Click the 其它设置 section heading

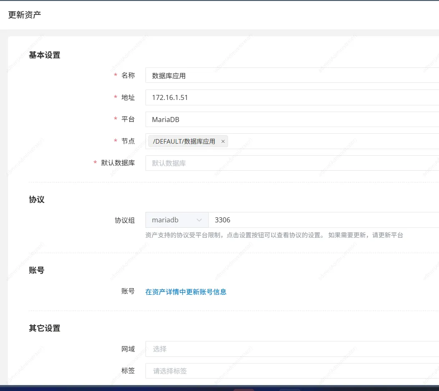coord(44,328)
